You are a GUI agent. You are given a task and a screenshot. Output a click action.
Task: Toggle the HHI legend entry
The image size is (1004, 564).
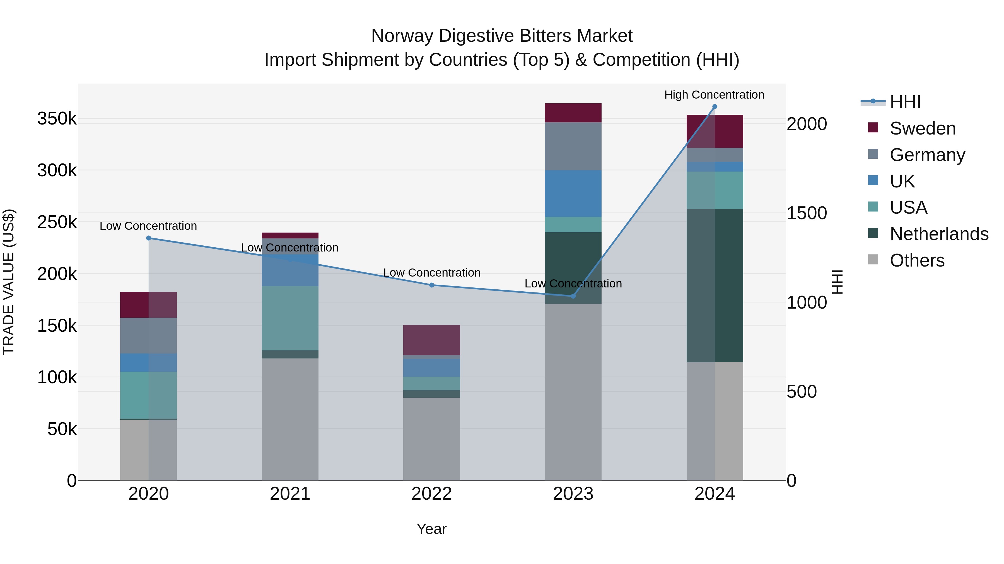891,102
